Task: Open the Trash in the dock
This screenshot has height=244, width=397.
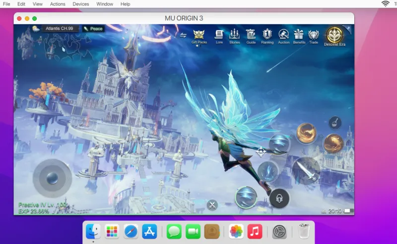Action: pos(304,231)
